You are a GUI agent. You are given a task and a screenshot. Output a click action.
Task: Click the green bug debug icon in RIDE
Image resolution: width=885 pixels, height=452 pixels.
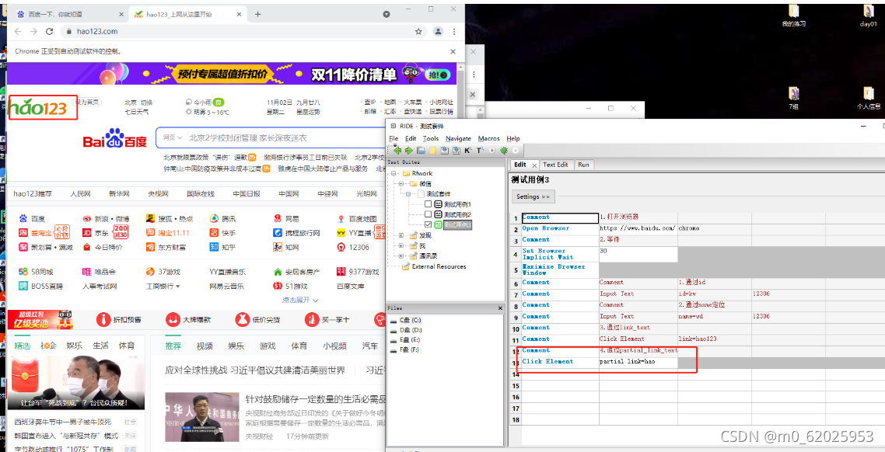point(504,151)
